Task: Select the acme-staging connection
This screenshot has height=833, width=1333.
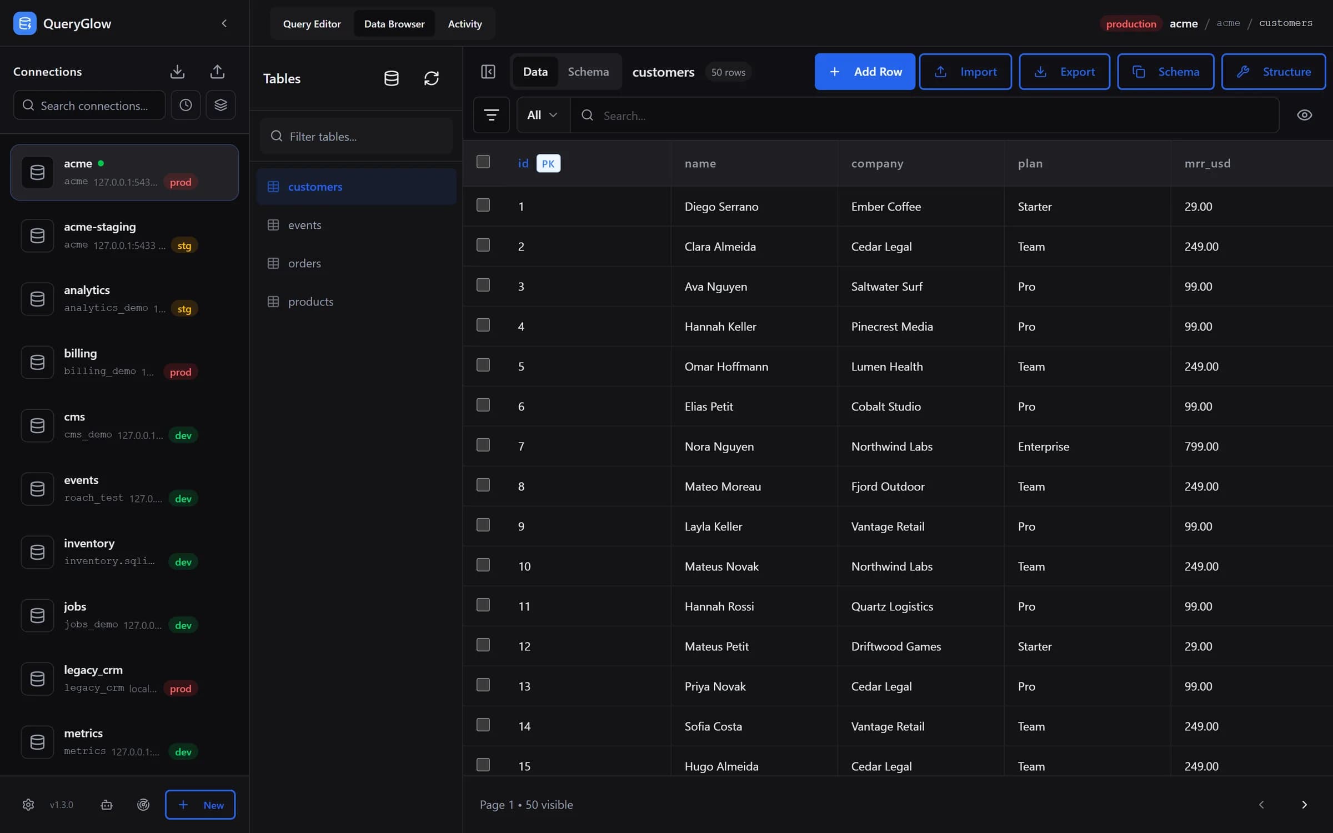Action: coord(124,235)
